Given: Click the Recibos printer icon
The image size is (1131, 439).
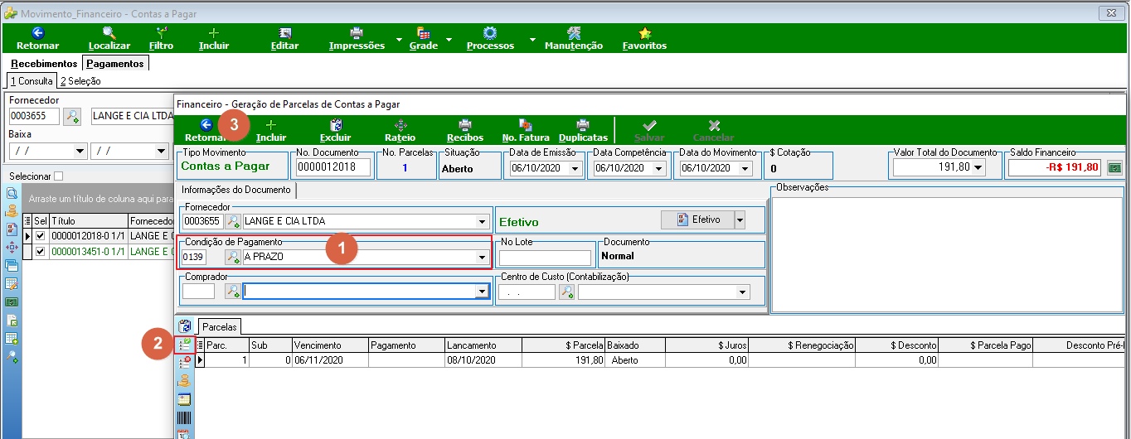Looking at the screenshot, I should coord(465,125).
